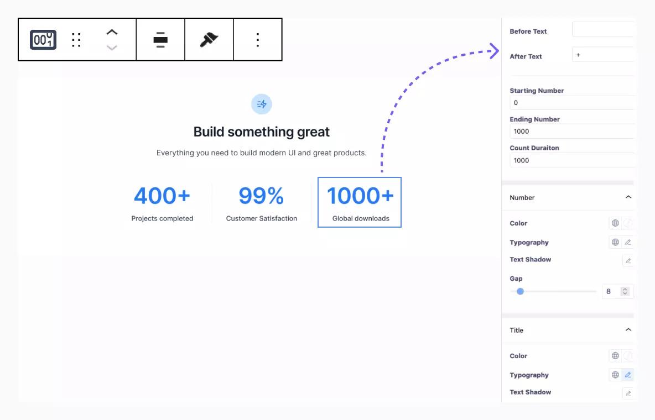Viewport: 655px width, 420px height.
Task: Collapse the Number settings section
Action: pyautogui.click(x=628, y=197)
